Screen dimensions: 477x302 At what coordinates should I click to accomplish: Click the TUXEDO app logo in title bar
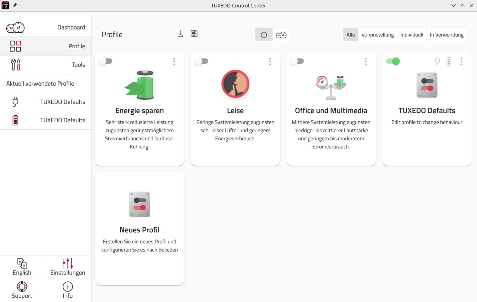pyautogui.click(x=5, y=5)
